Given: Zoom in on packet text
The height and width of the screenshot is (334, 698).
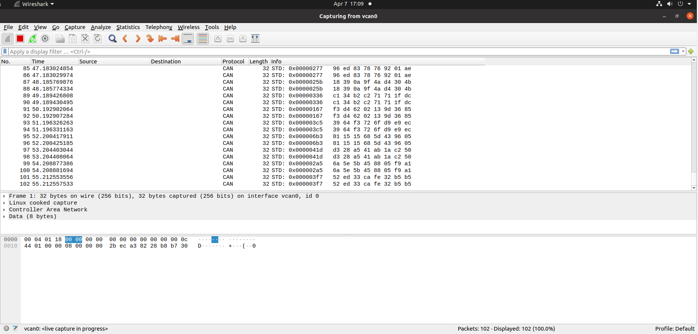Looking at the screenshot, I should 218,38.
